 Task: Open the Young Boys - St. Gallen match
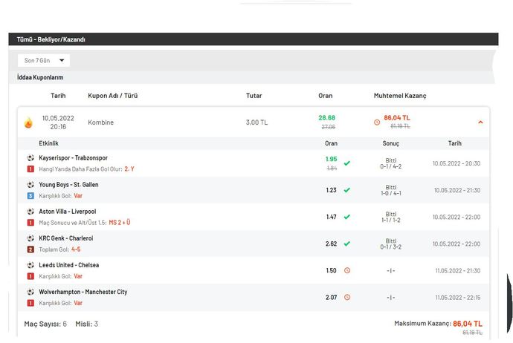click(x=68, y=185)
